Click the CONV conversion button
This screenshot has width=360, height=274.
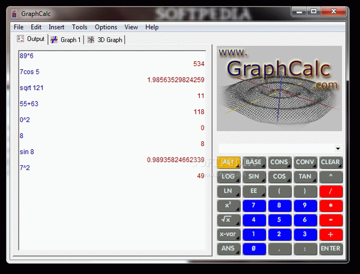pyautogui.click(x=305, y=162)
